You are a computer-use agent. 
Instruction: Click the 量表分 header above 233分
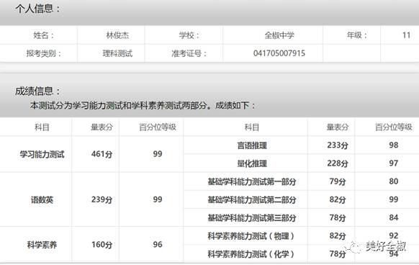pyautogui.click(x=338, y=127)
